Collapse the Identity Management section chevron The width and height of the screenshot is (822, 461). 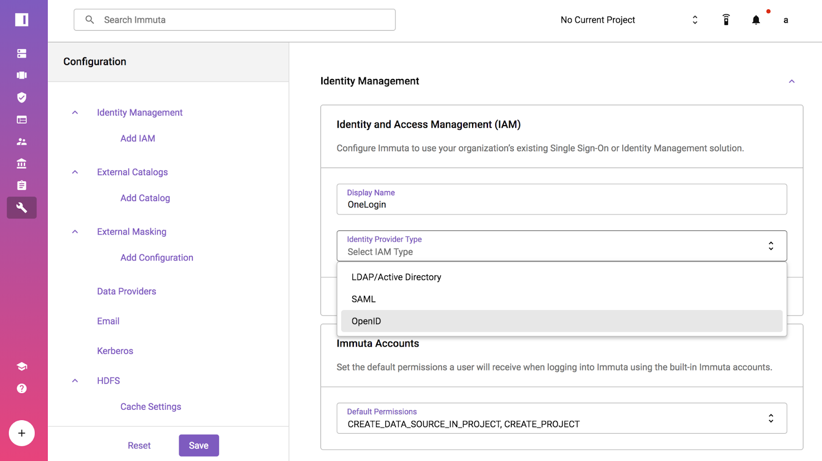(x=792, y=81)
